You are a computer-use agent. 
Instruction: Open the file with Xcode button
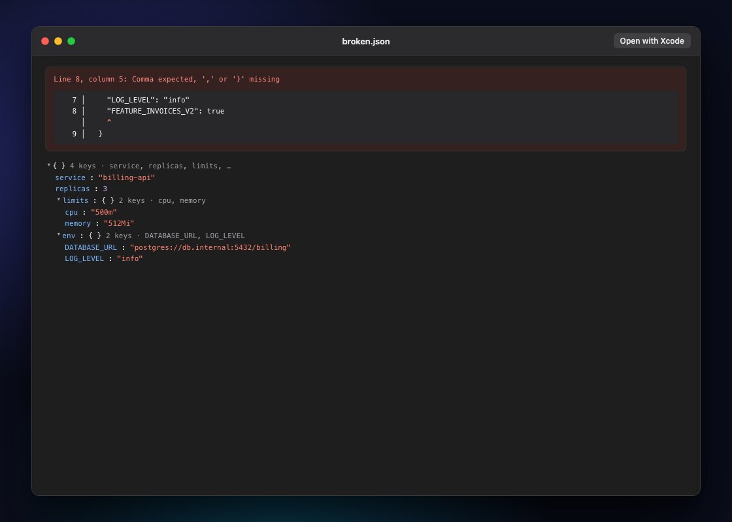(x=652, y=41)
